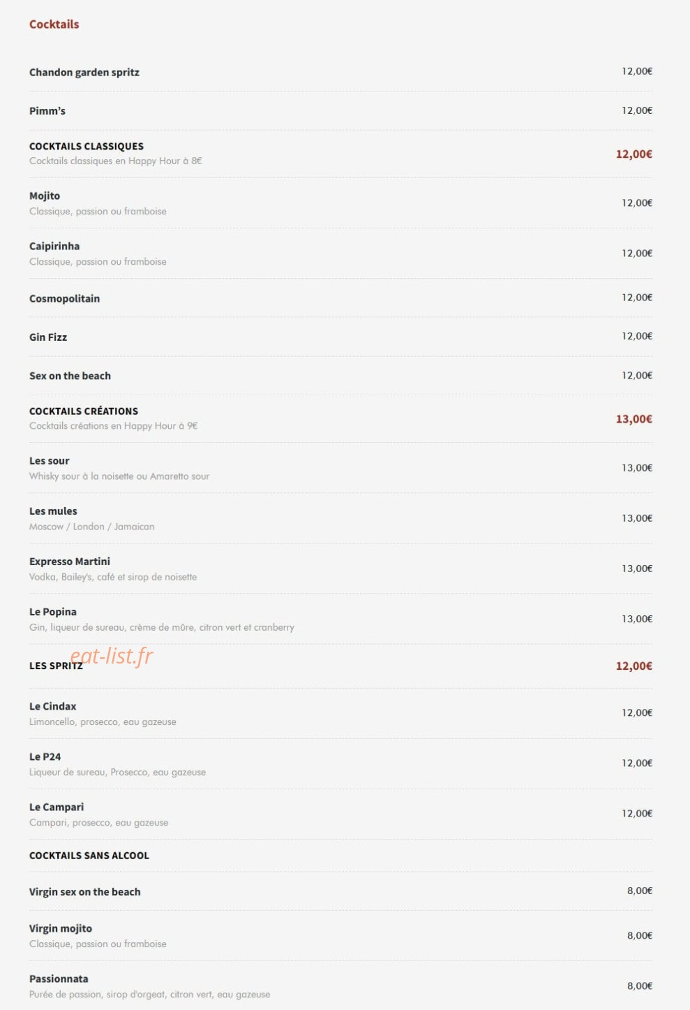Select the Chandon garden spritz item
The image size is (690, 1010).
pyautogui.click(x=84, y=73)
